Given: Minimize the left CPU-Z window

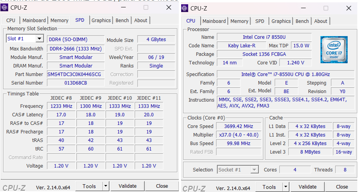Looking at the screenshot, I should 123,8.
